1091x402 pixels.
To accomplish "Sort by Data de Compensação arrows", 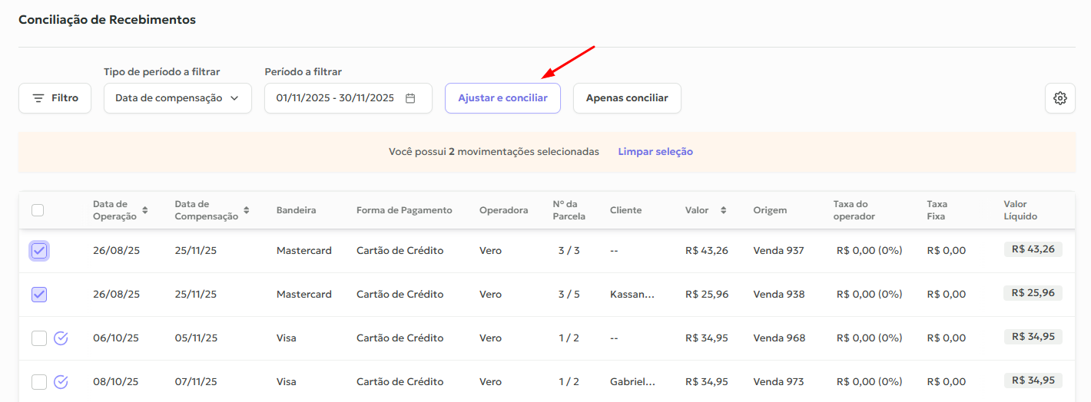I will pos(247,210).
